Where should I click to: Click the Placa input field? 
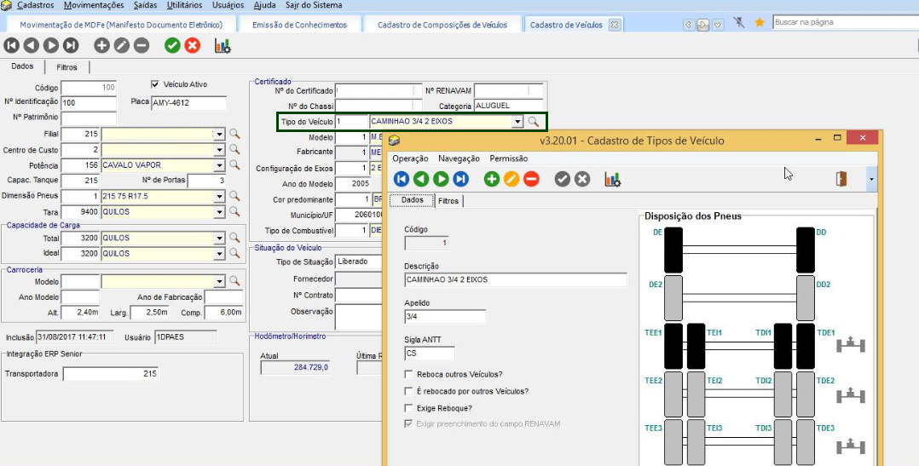point(188,103)
